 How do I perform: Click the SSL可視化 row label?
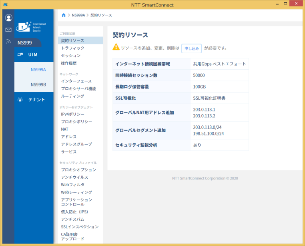tap(125, 98)
